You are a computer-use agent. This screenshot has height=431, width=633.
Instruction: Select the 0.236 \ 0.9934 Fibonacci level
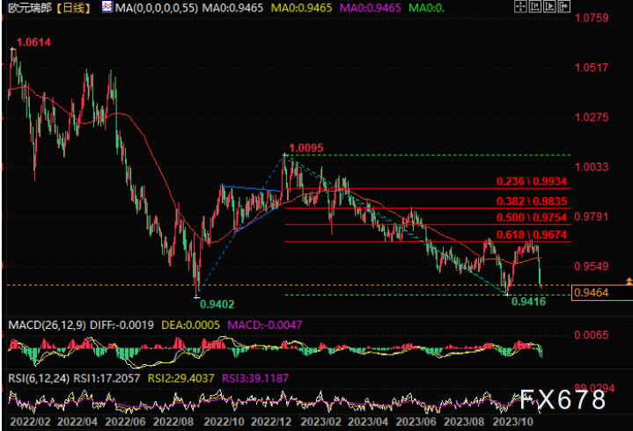point(531,181)
